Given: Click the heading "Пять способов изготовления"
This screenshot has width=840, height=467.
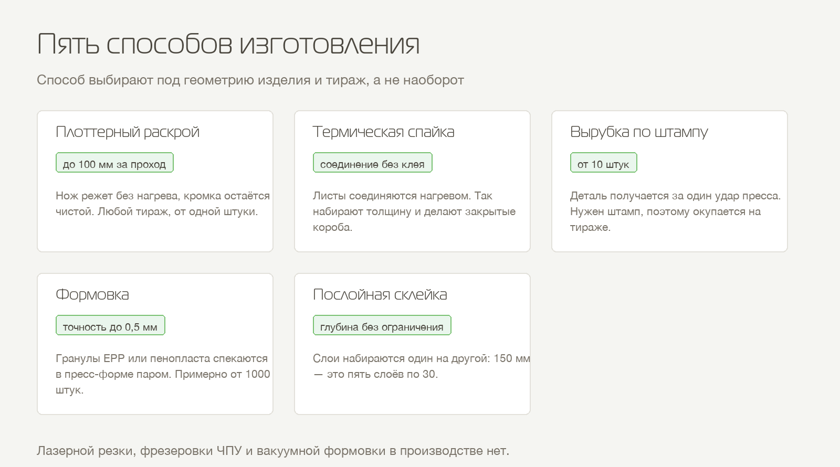Looking at the screenshot, I should point(228,44).
